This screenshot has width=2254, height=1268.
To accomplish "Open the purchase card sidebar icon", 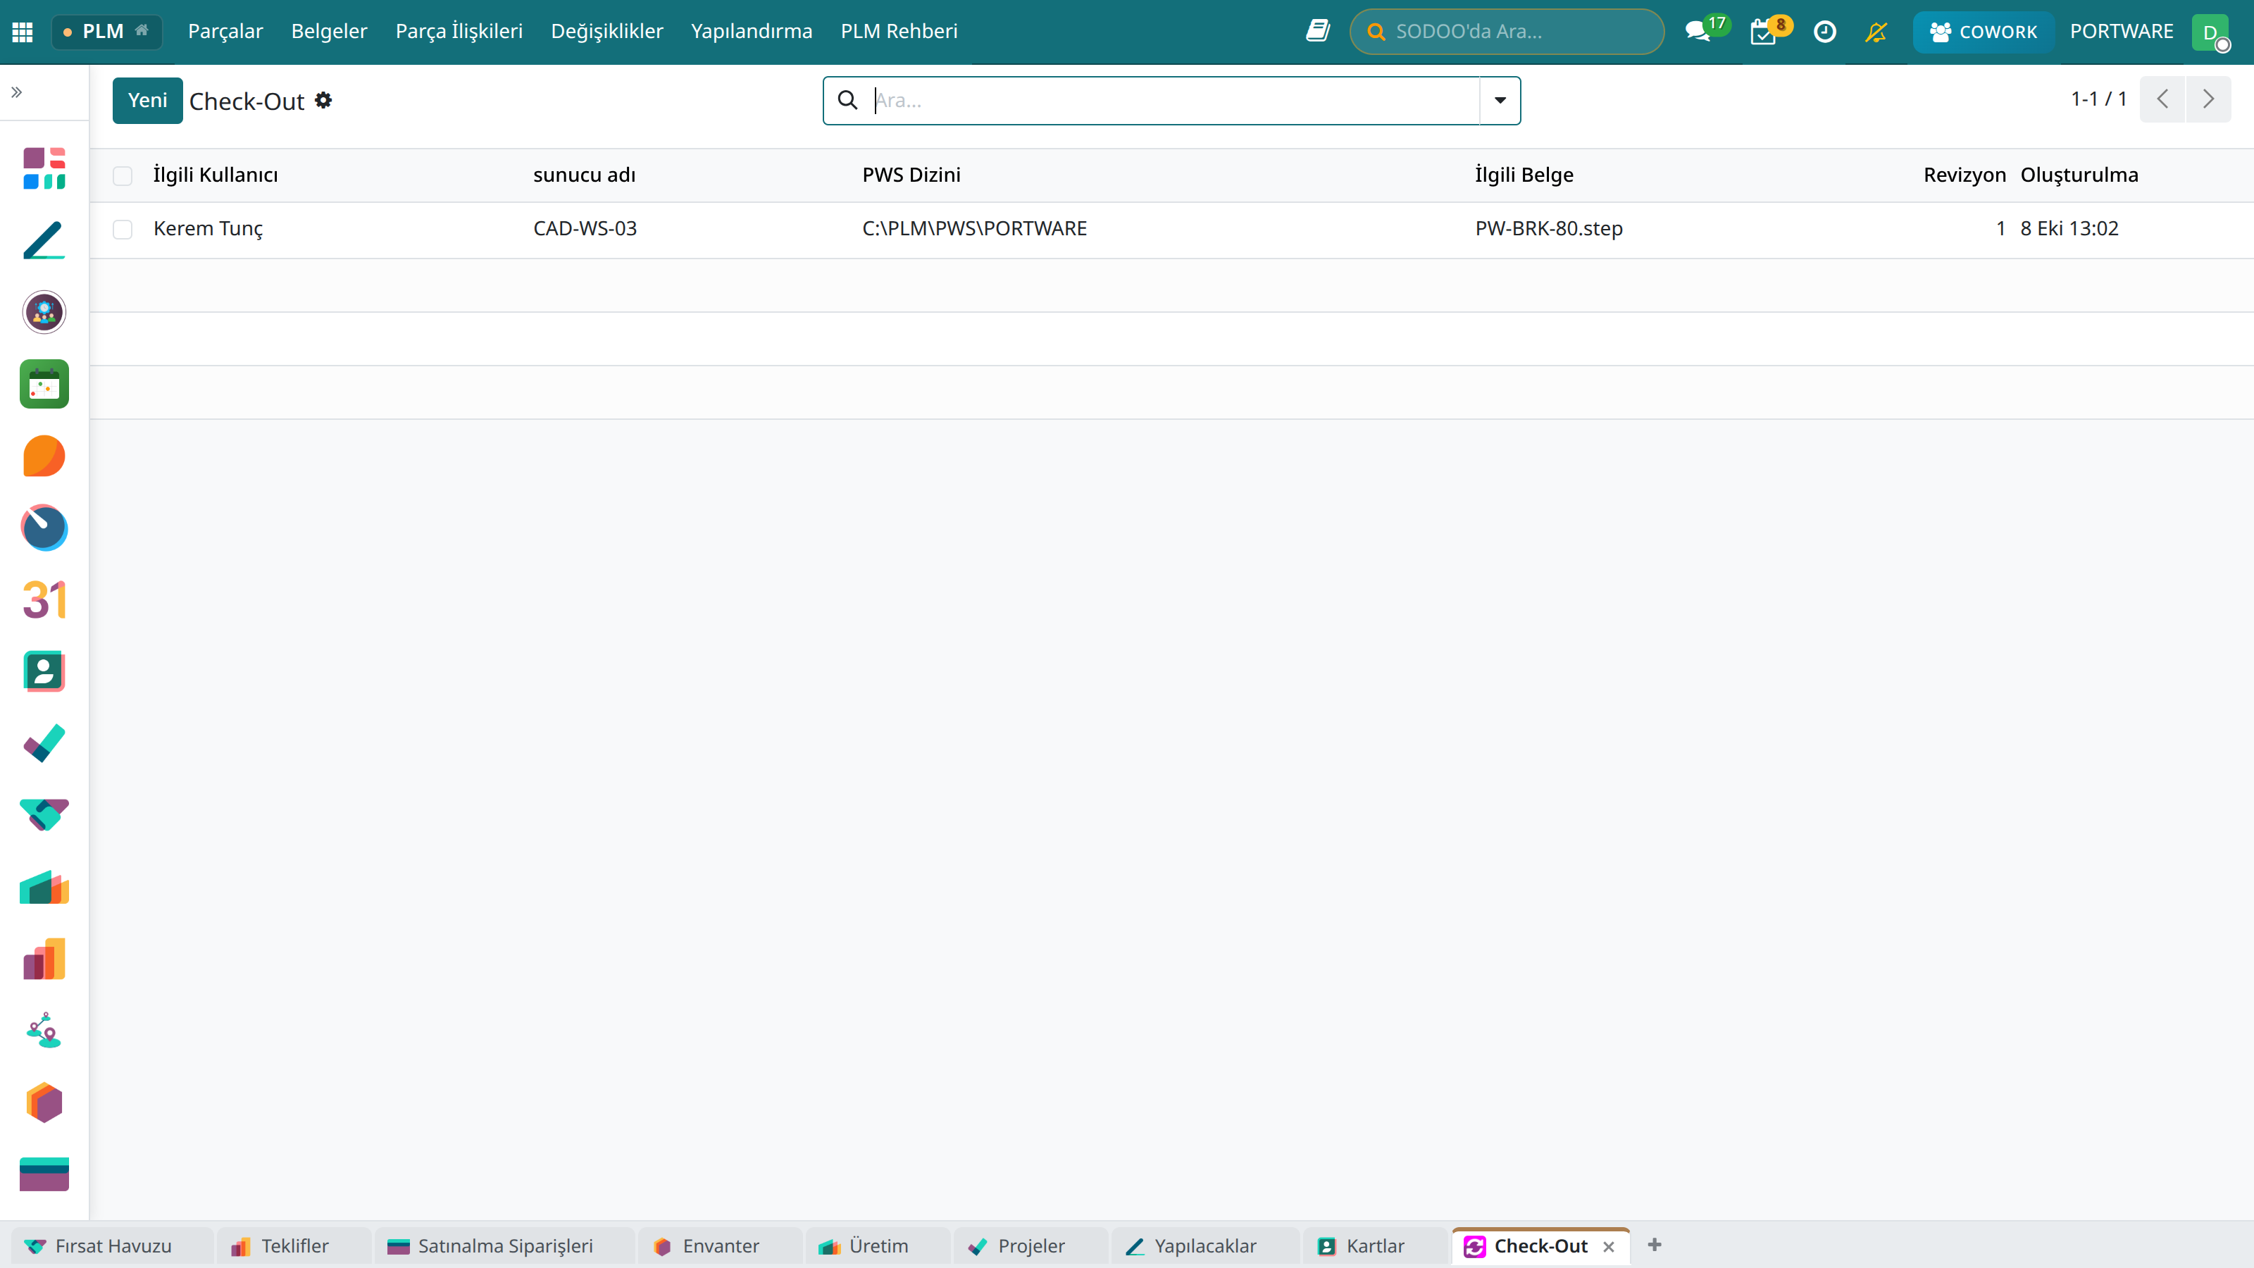I will (44, 1174).
